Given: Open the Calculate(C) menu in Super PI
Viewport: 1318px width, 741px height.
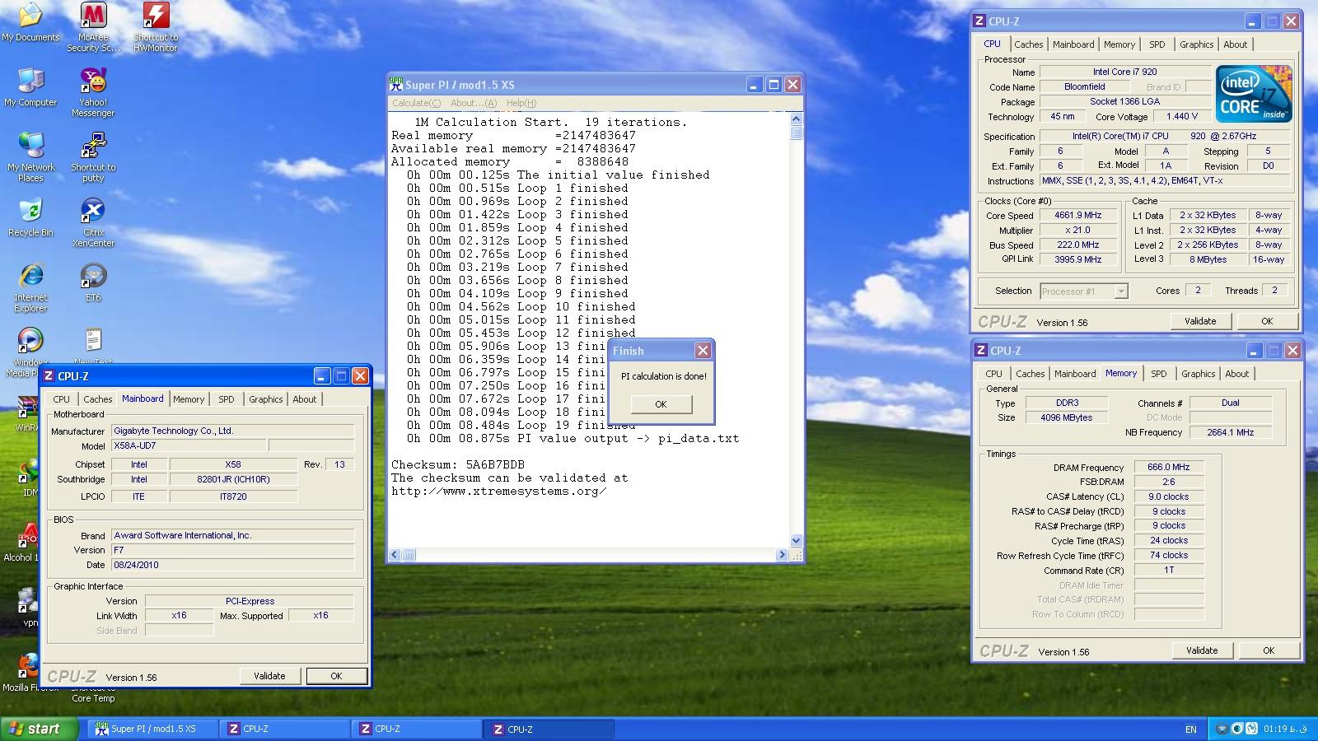Looking at the screenshot, I should 416,103.
